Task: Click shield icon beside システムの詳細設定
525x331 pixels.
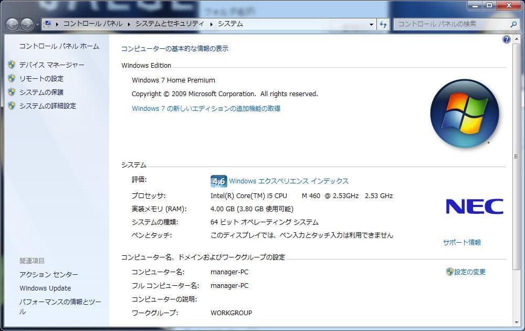Action: 12,106
